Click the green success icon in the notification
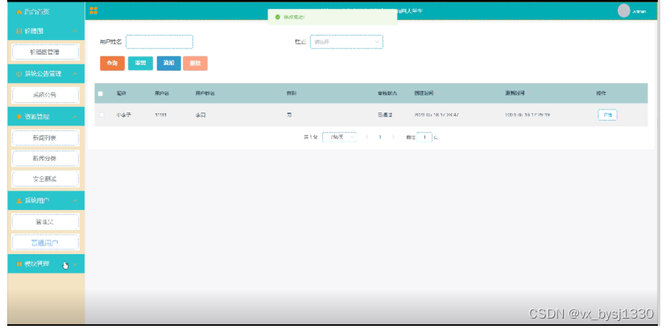Image resolution: width=666 pixels, height=329 pixels. click(x=277, y=17)
